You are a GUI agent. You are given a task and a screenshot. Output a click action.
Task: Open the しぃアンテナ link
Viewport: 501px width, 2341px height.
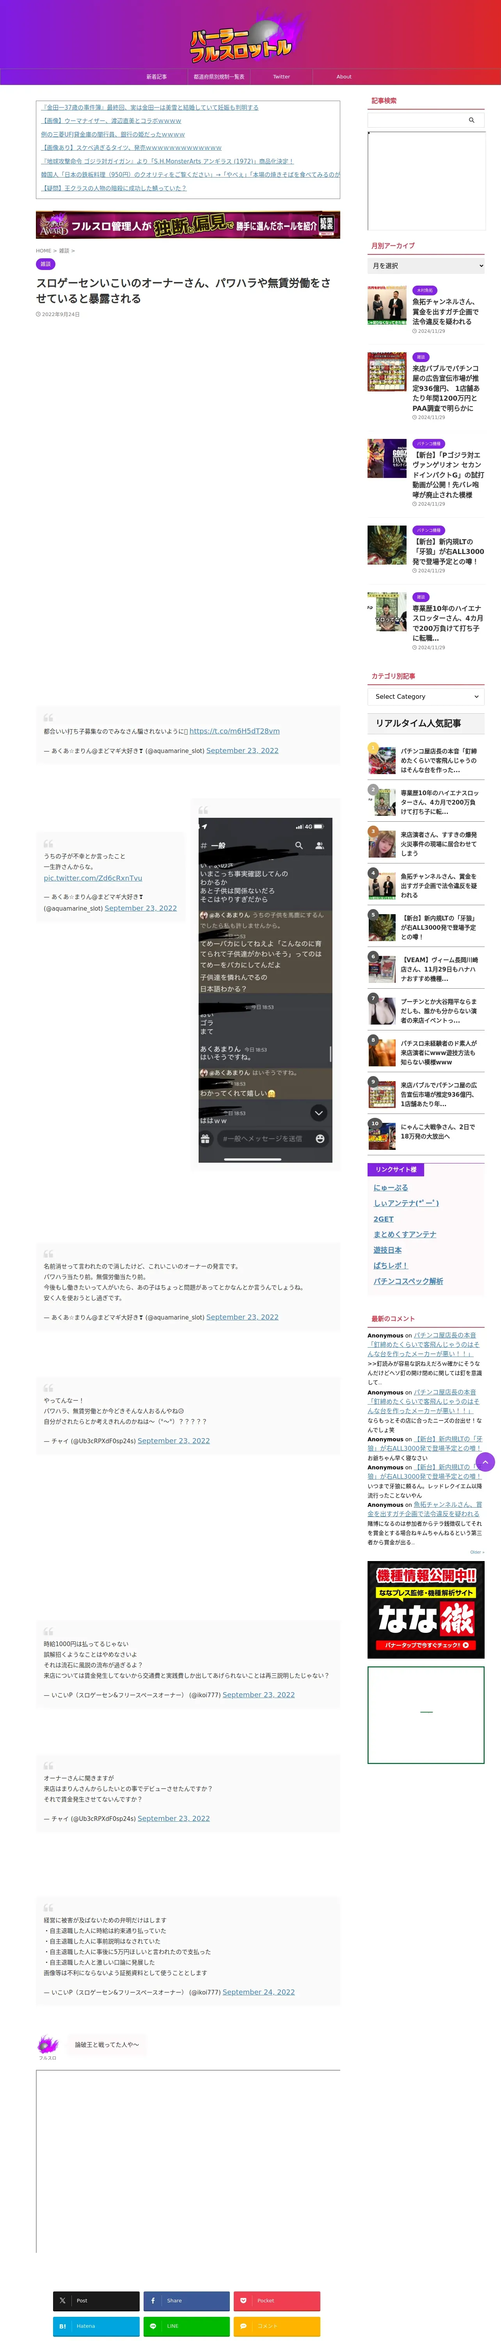(x=407, y=1203)
